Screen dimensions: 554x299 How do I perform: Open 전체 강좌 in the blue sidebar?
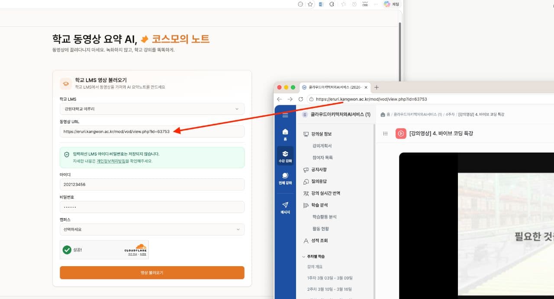click(285, 178)
